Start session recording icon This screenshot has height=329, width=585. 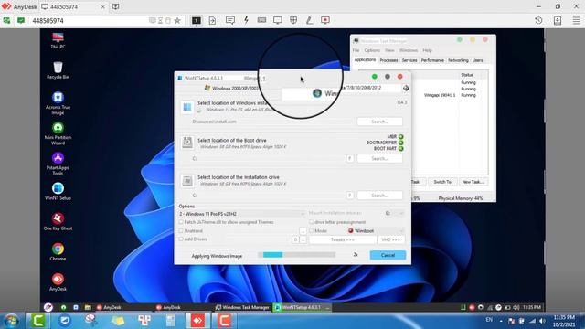[x=325, y=20]
